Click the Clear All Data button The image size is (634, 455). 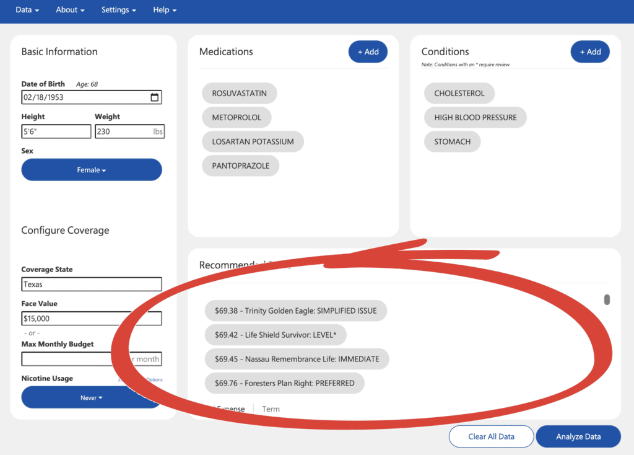click(491, 436)
